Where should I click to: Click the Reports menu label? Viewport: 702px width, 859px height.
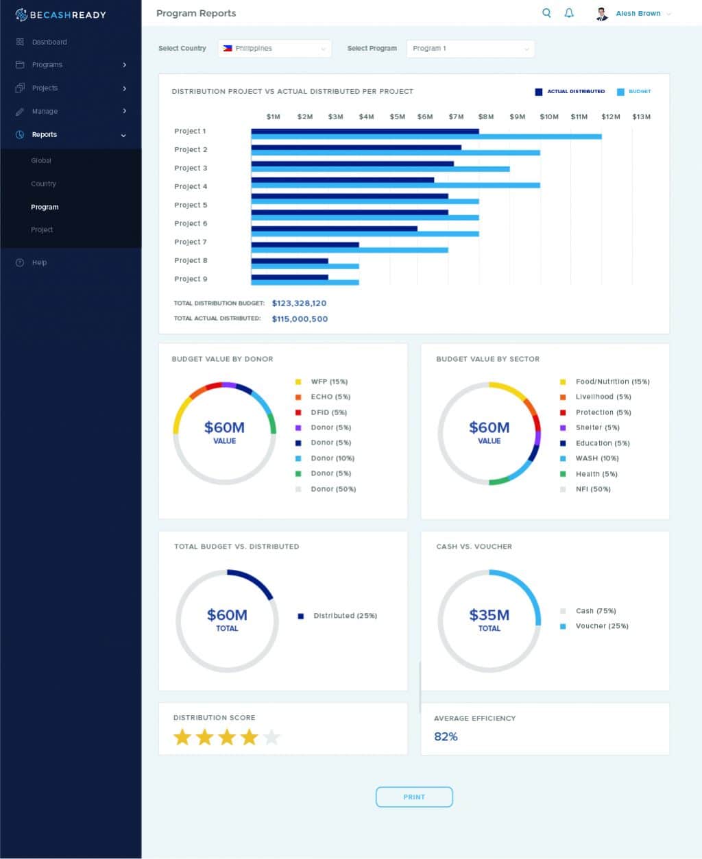coord(45,134)
